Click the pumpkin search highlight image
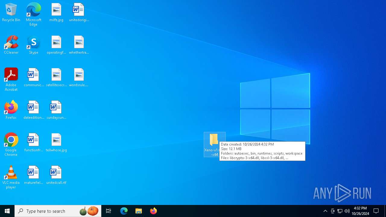386x217 pixels. 89,211
